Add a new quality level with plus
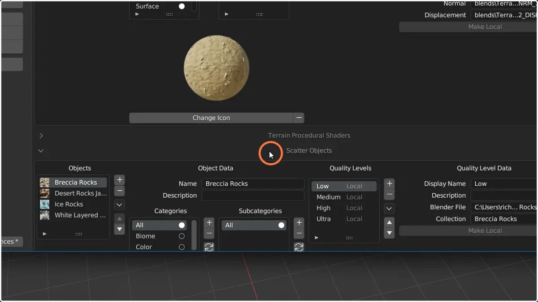This screenshot has width=538, height=302. tap(390, 183)
